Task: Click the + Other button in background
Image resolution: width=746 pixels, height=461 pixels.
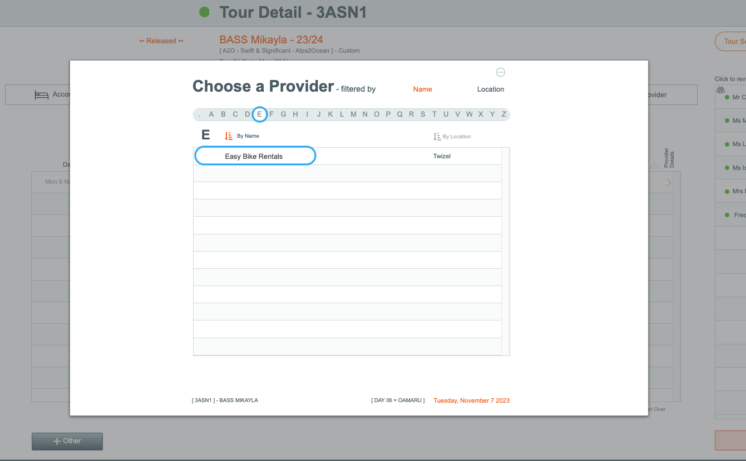Action: pyautogui.click(x=67, y=441)
